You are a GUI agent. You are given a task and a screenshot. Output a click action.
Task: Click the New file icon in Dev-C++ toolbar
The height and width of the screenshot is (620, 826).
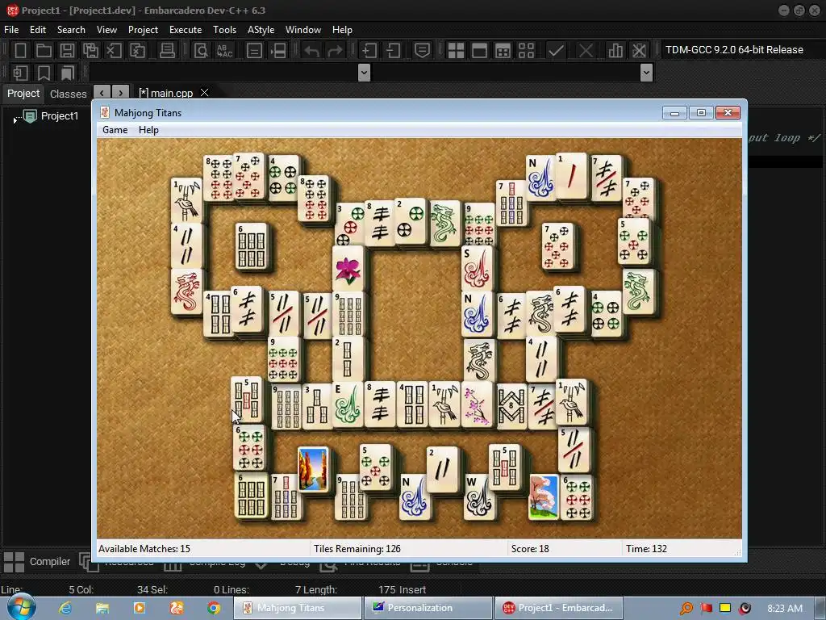pos(20,51)
